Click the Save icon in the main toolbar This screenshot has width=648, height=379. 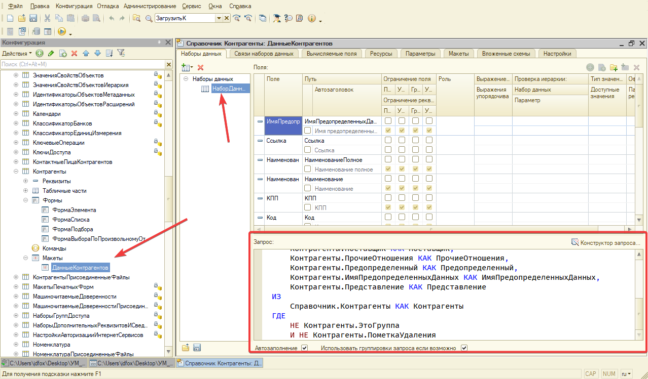pyautogui.click(x=33, y=18)
